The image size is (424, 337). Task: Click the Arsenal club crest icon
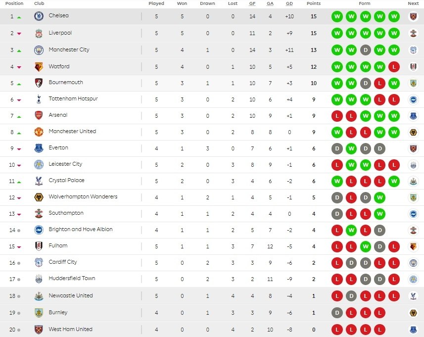39,115
